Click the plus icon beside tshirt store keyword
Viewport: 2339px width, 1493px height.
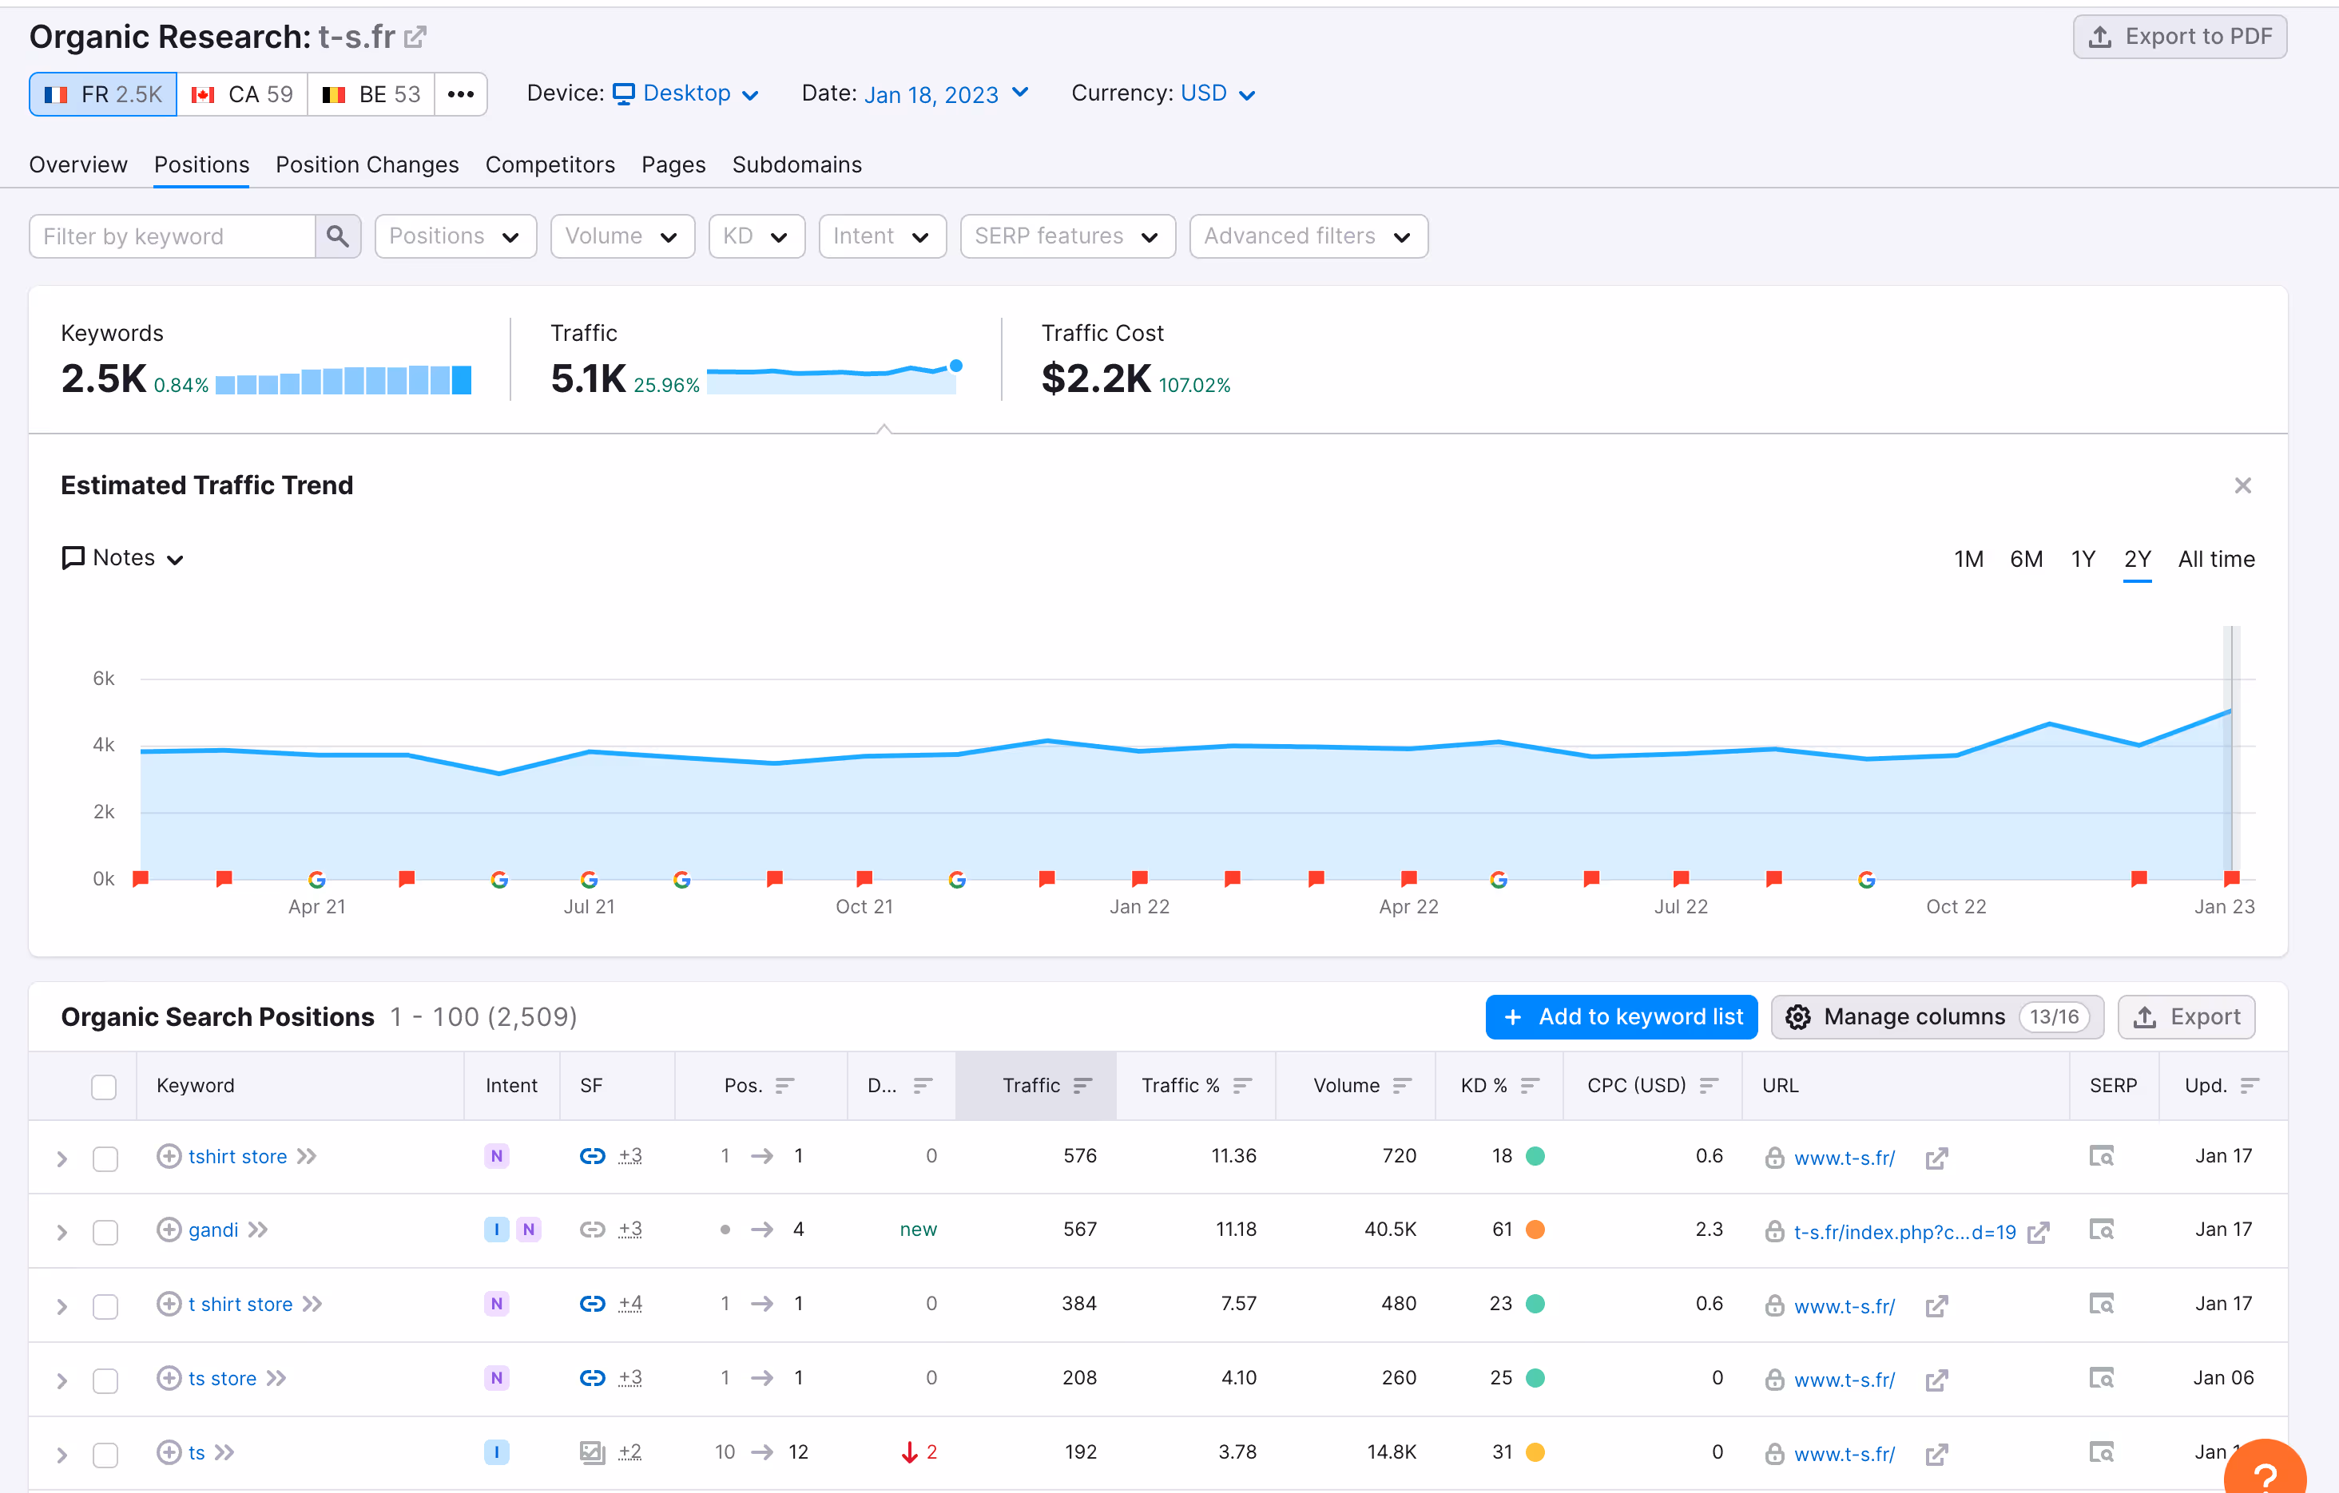[169, 1156]
